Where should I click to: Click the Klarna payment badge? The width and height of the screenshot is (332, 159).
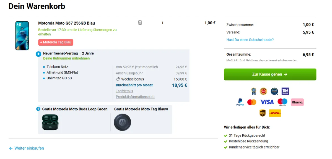pos(297,102)
